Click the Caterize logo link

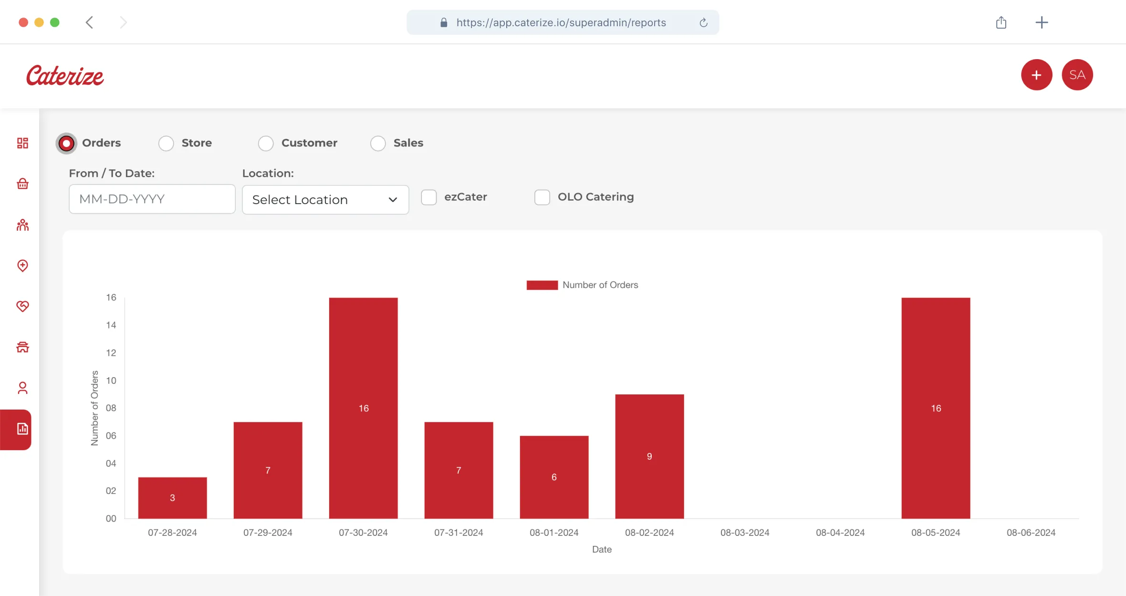65,76
